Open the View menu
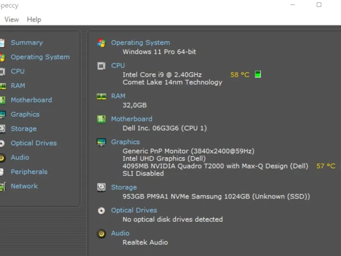Screen dimensions: 341x256 click(x=11, y=19)
